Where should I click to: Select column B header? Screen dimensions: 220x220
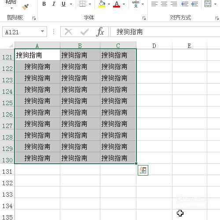coord(80,46)
